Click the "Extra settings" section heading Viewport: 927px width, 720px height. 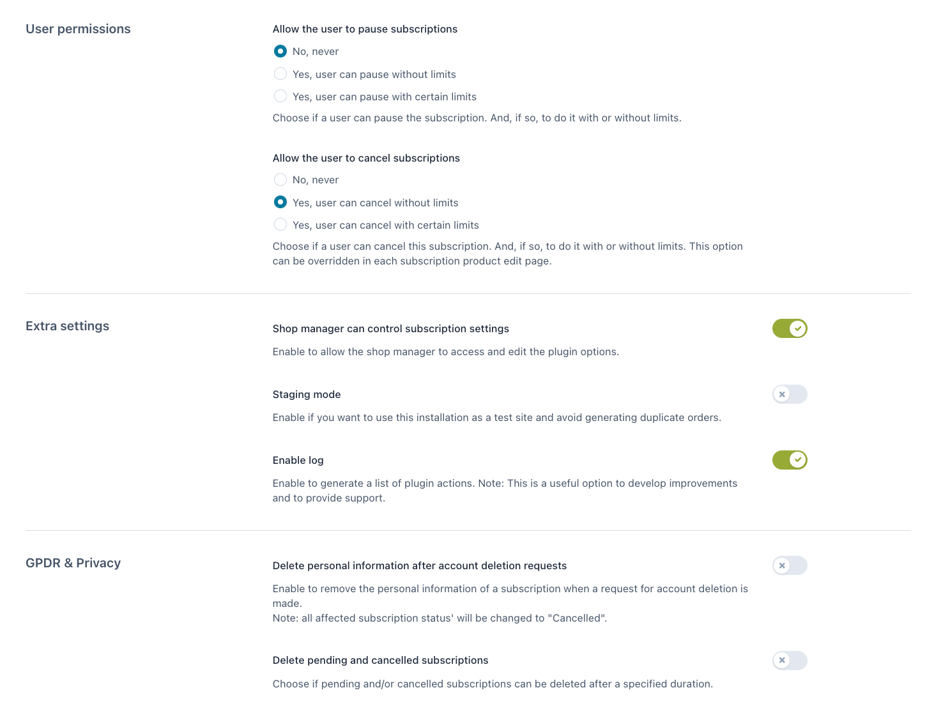coord(67,326)
